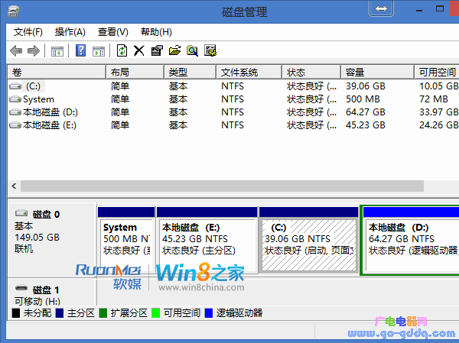Click the show/hide console tree icon
Image resolution: width=459 pixels, height=343 pixels.
[x=57, y=50]
